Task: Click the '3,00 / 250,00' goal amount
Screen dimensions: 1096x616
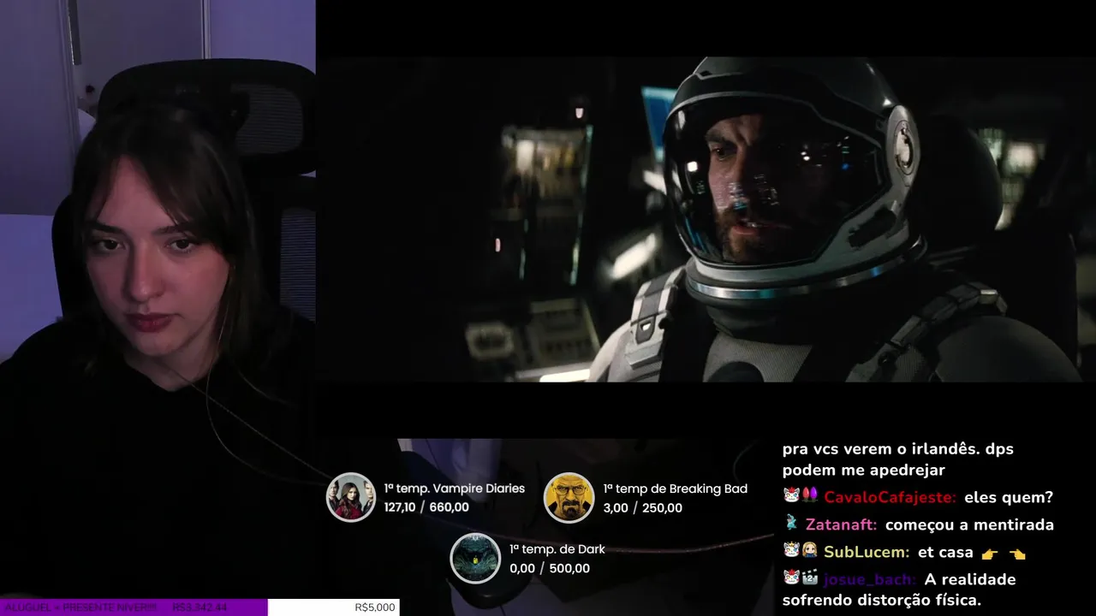Action: coord(643,507)
